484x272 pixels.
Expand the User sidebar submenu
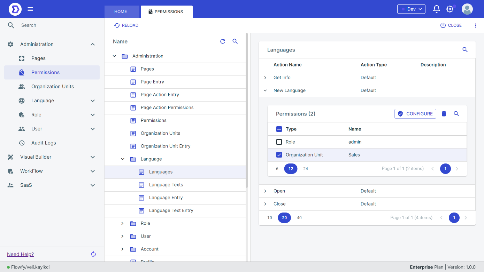pyautogui.click(x=93, y=129)
